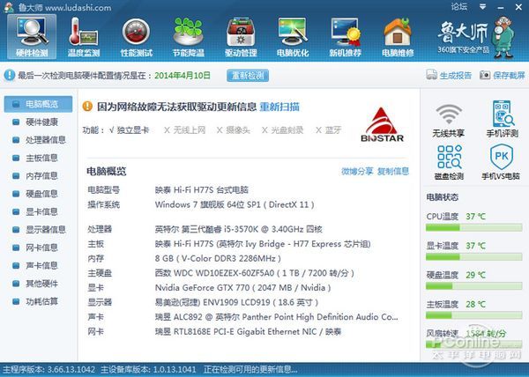Select 电脑概览 in the sidebar
The image size is (529, 377).
tap(38, 104)
